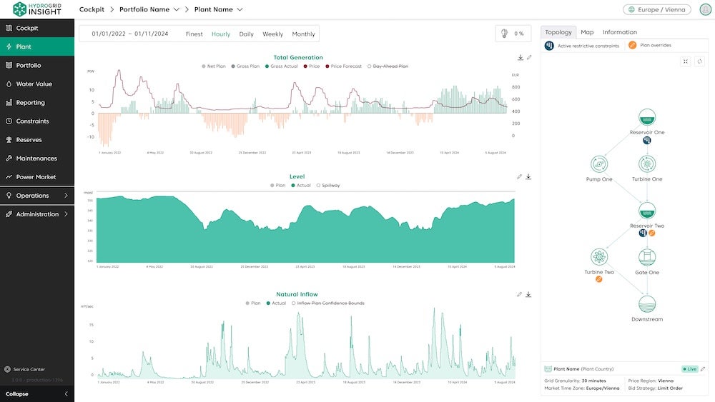This screenshot has height=402, width=715.
Task: Download the Total Generation chart
Action: [x=521, y=57]
